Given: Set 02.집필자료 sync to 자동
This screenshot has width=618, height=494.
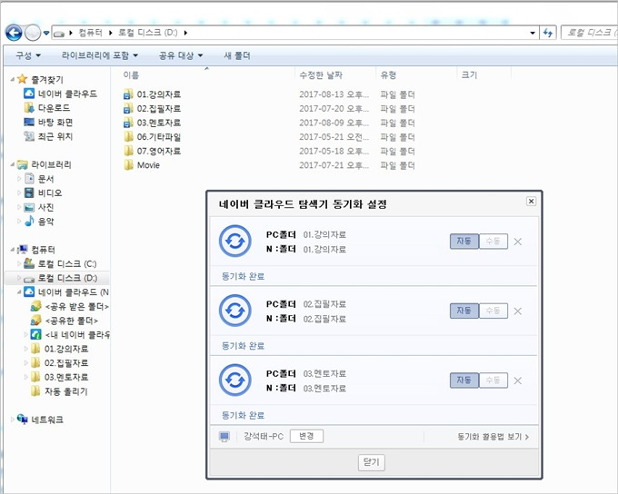Looking at the screenshot, I should tap(464, 311).
